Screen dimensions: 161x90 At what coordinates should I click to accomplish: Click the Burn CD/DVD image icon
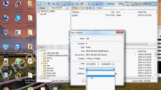point(82,4)
